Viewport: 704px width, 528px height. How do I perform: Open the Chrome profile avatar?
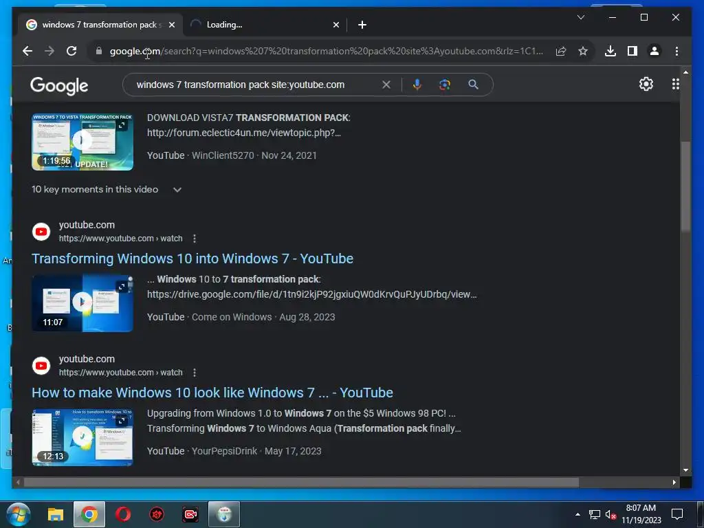[654, 51]
